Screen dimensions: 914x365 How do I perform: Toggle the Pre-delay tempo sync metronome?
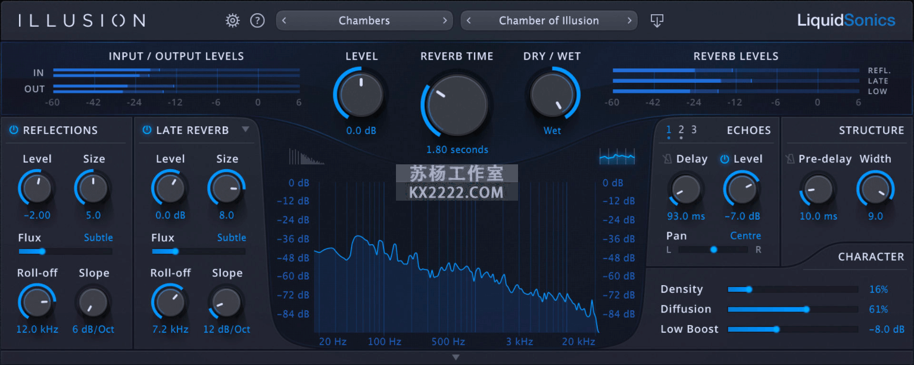[x=790, y=159]
